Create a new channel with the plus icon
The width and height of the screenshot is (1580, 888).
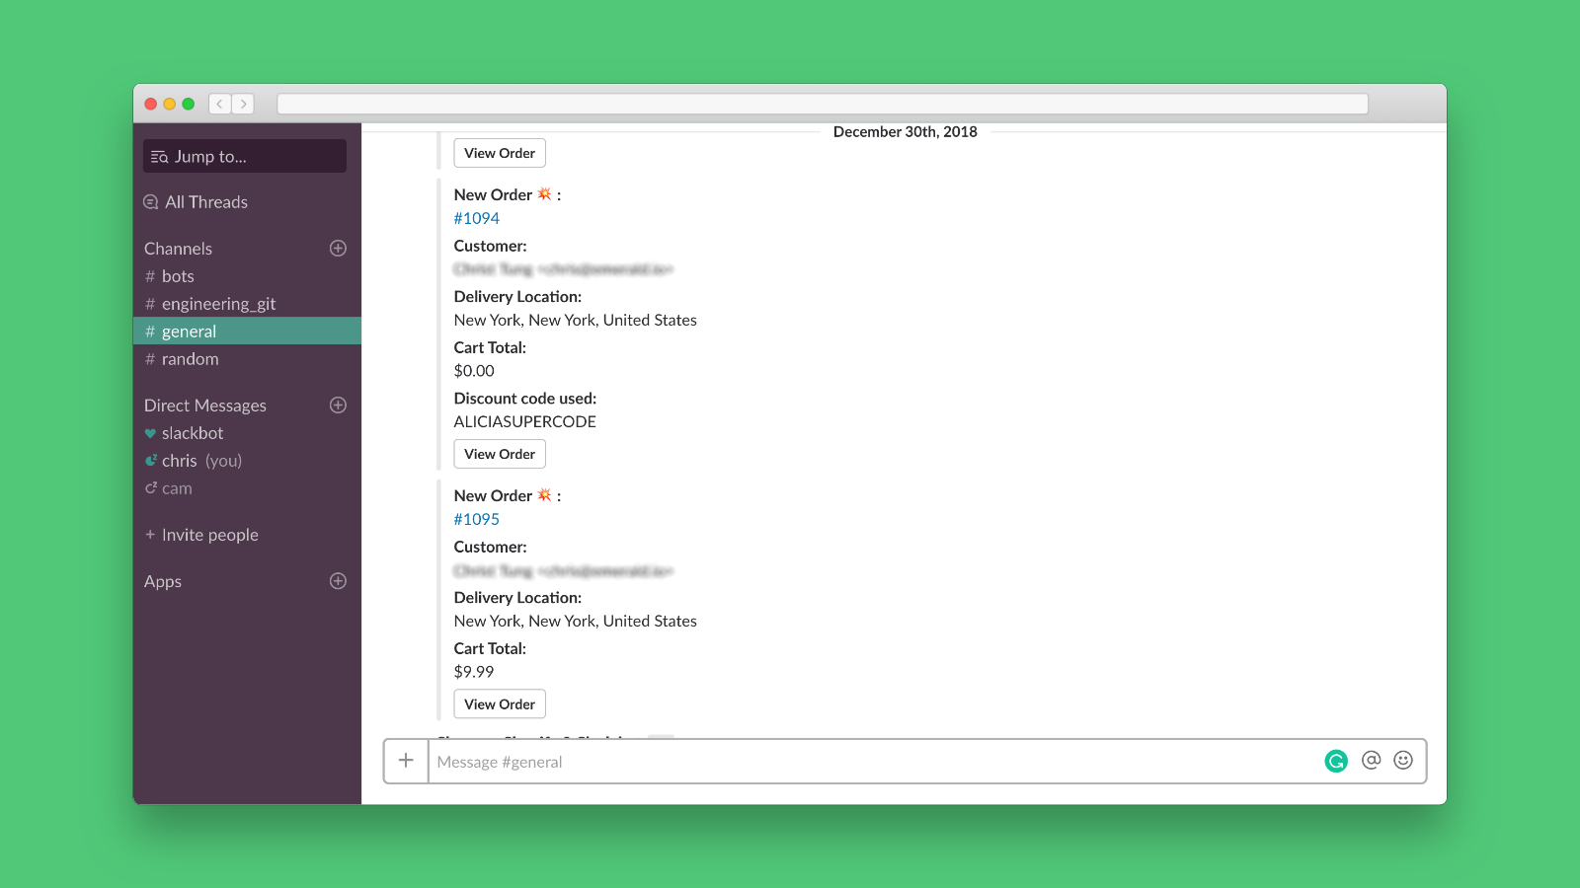point(339,248)
